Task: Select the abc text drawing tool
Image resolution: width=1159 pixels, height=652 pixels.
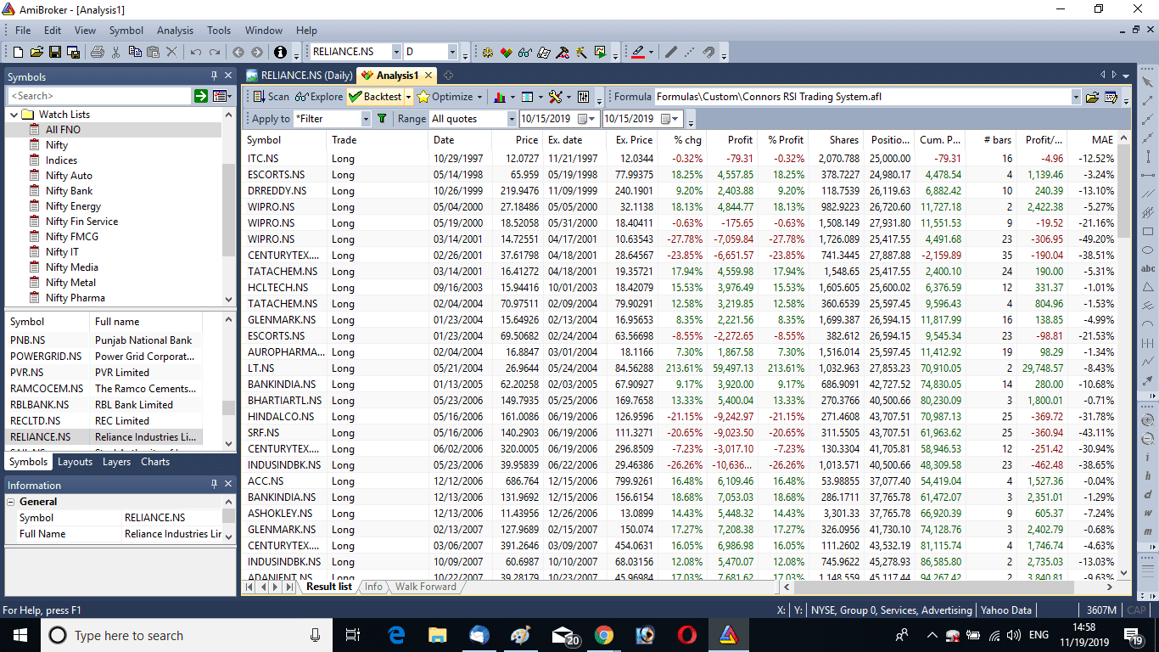Action: 1148,268
